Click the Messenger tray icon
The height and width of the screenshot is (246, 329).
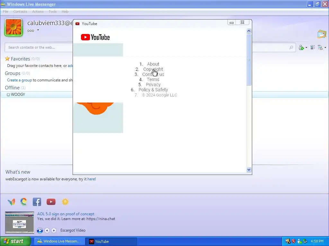(x=300, y=242)
